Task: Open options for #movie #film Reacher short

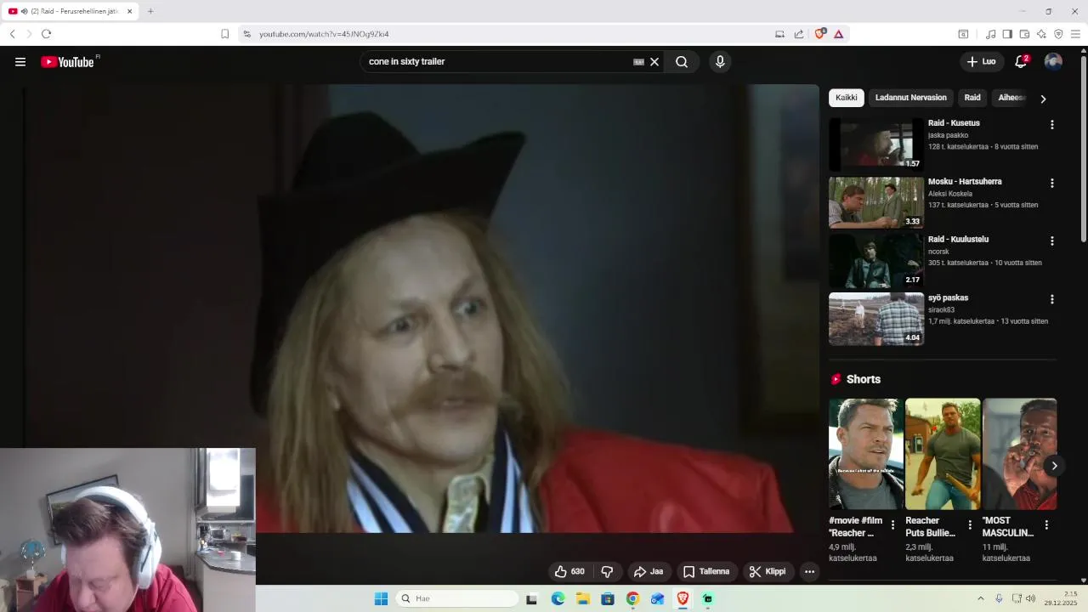Action: point(892,525)
